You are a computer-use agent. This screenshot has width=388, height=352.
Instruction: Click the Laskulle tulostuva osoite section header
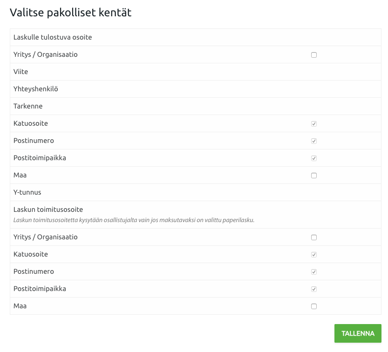53,37
